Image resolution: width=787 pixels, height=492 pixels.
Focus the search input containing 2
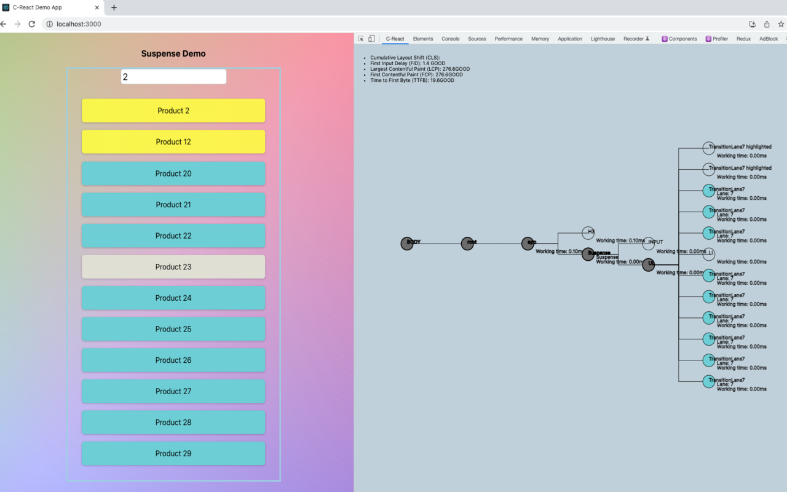tap(173, 77)
